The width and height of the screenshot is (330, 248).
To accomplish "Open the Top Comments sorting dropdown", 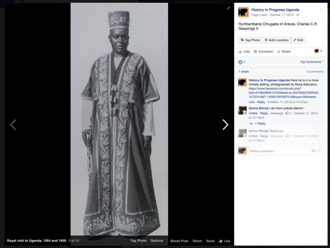I will pos(311,62).
